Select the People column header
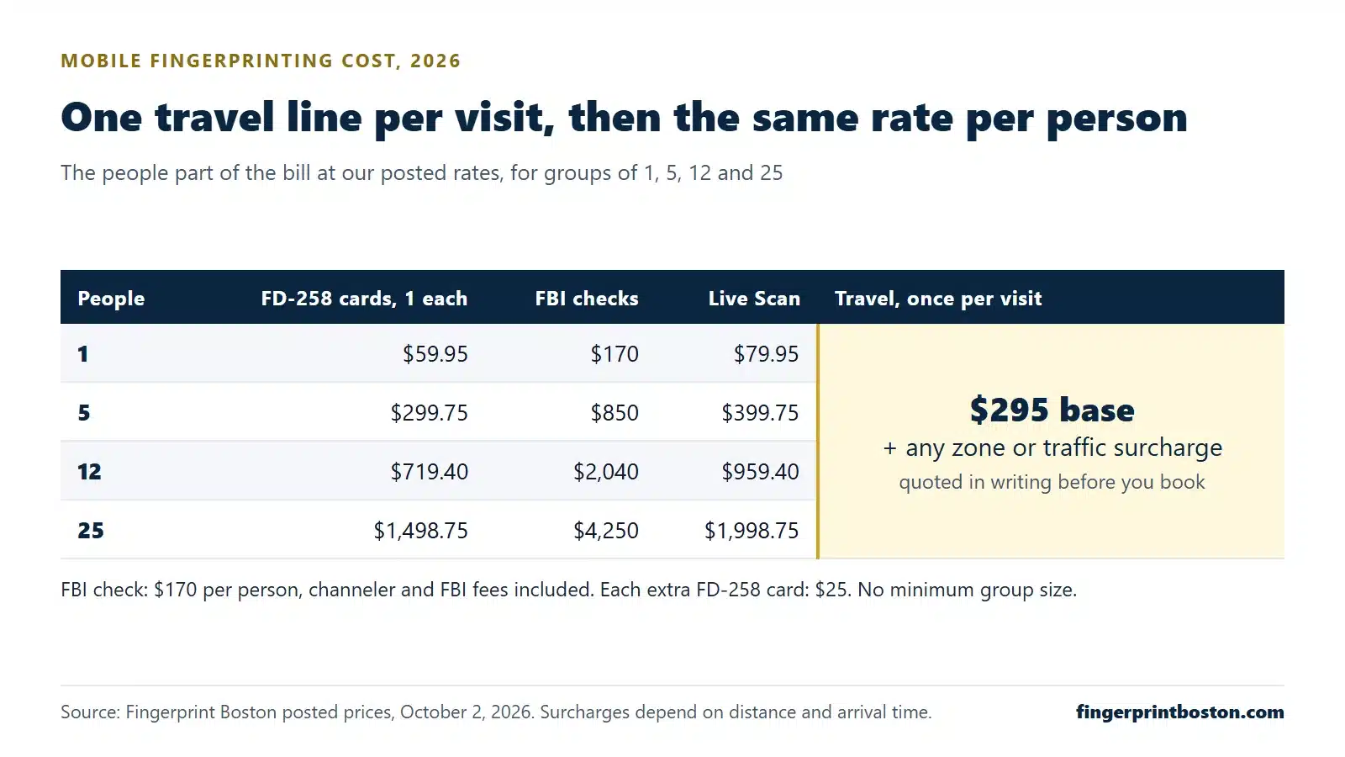This screenshot has width=1345, height=757. (111, 299)
